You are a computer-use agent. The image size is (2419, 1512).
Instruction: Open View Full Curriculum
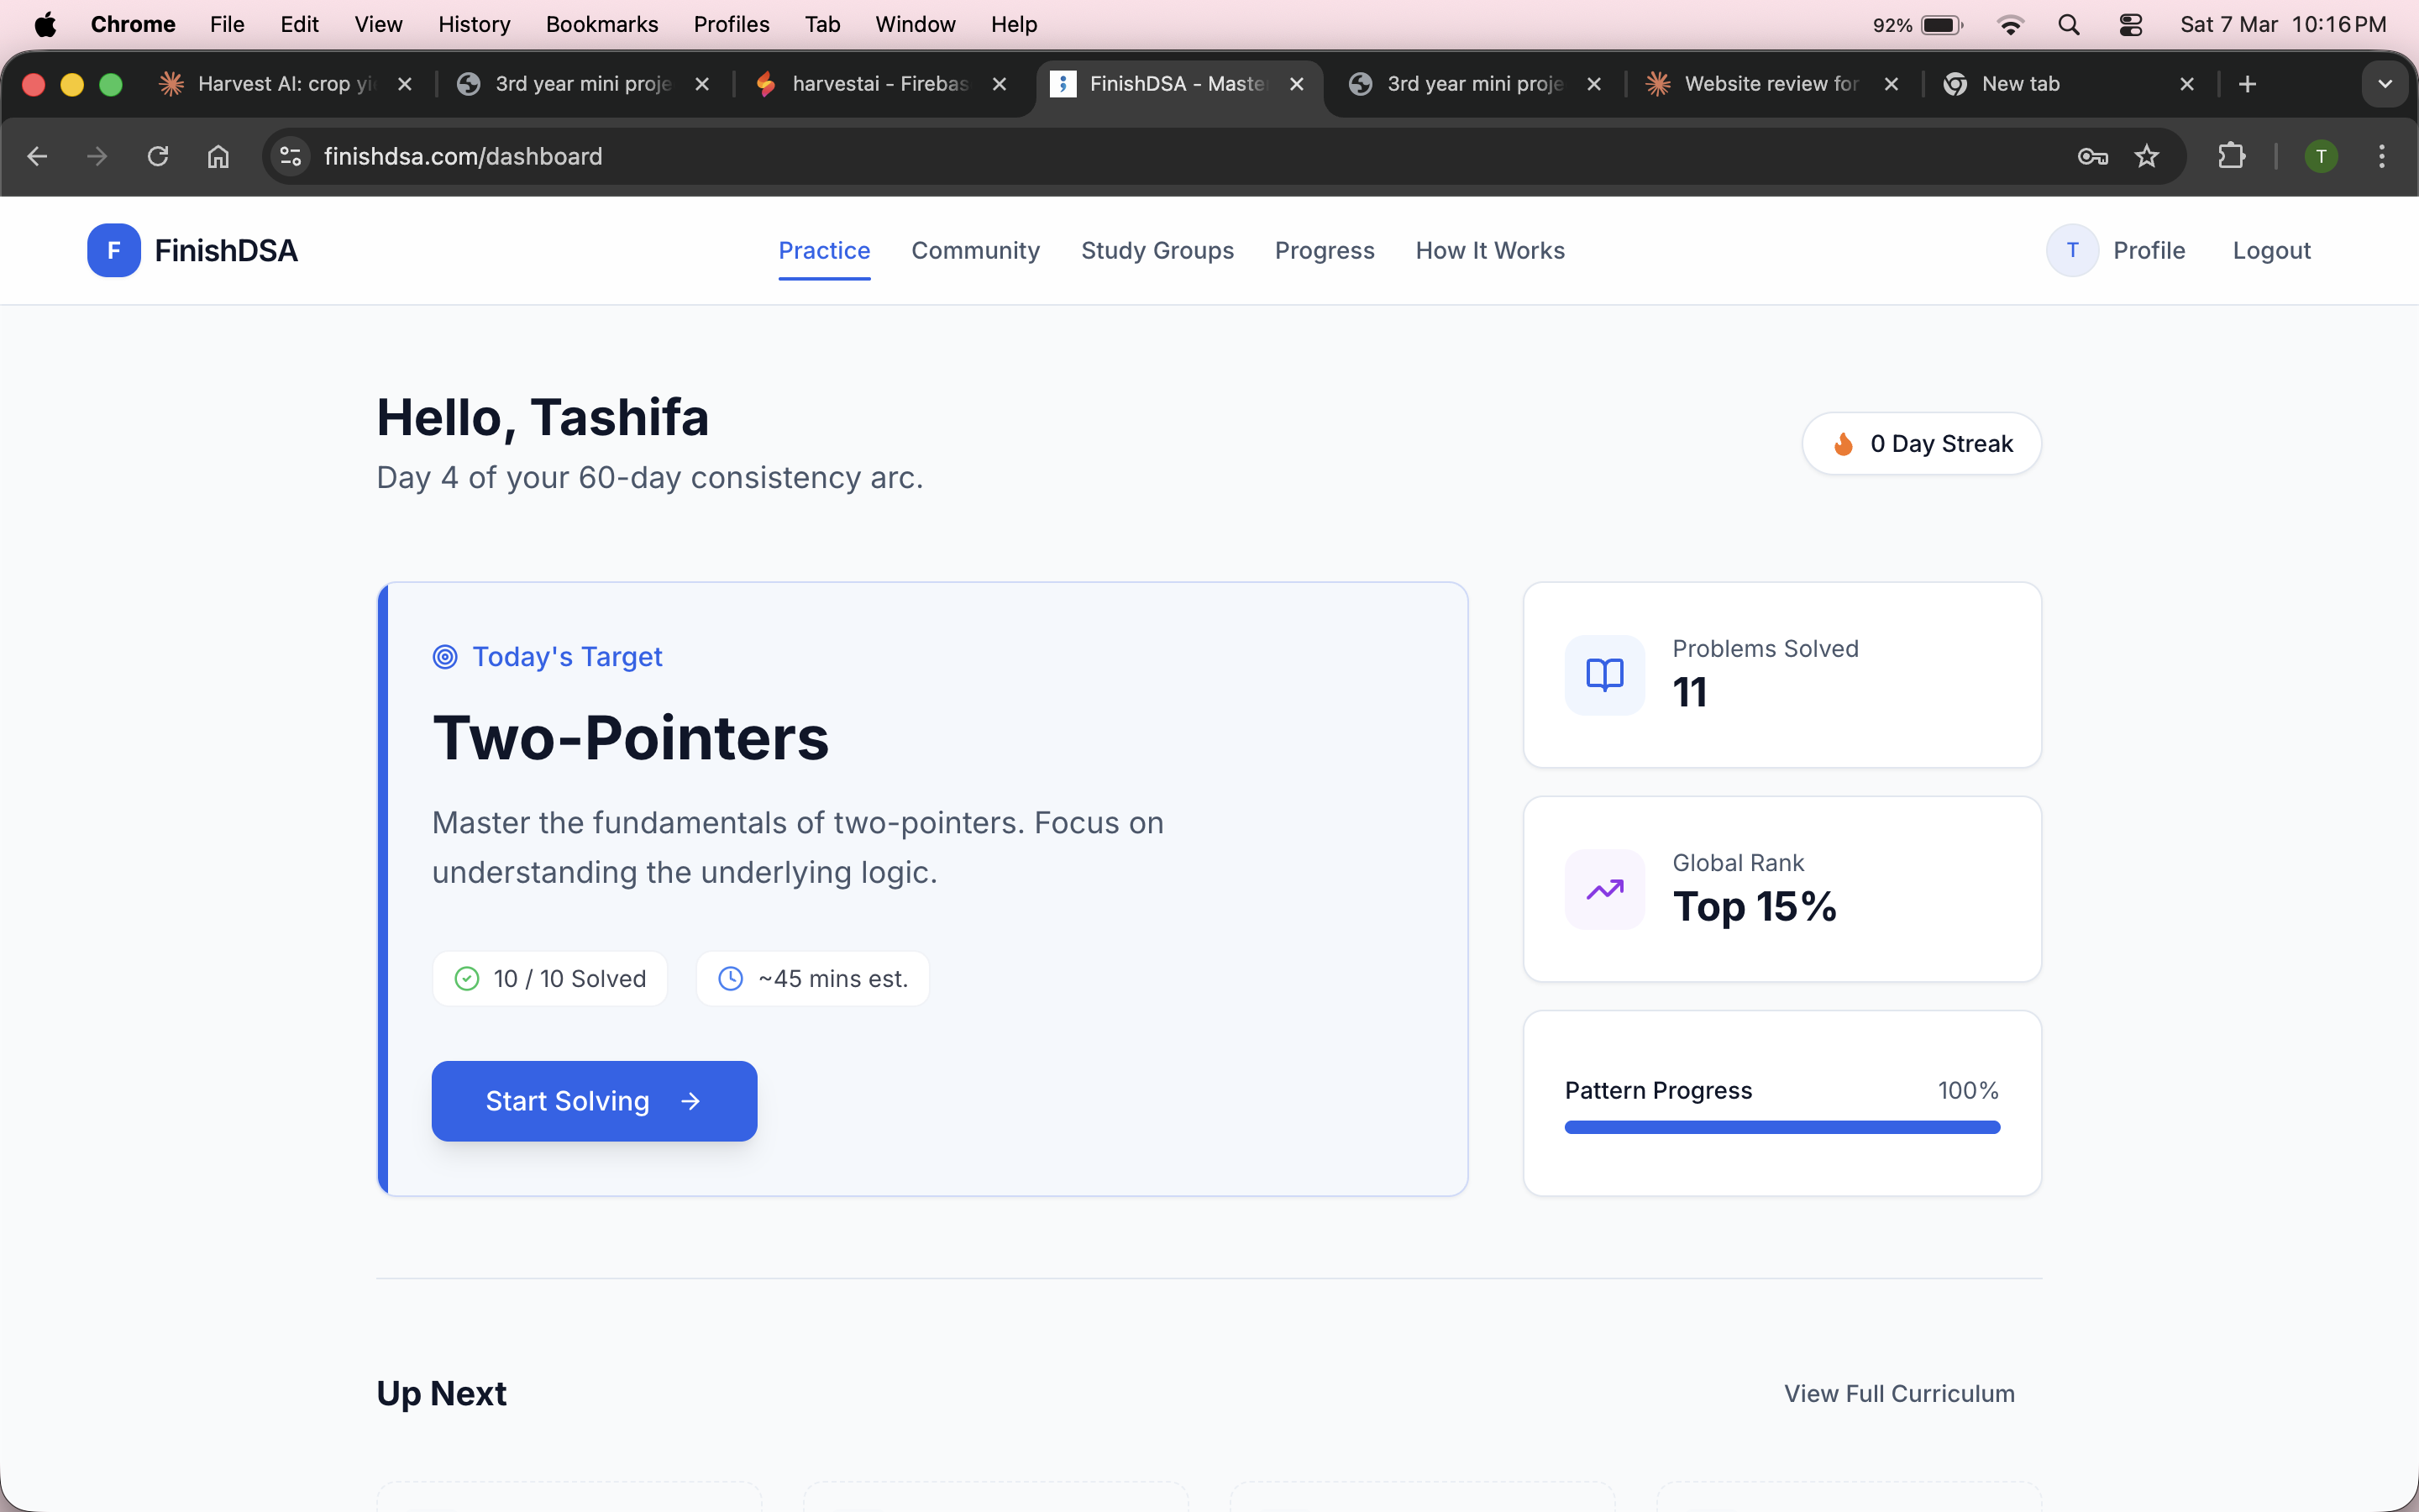1897,1393
